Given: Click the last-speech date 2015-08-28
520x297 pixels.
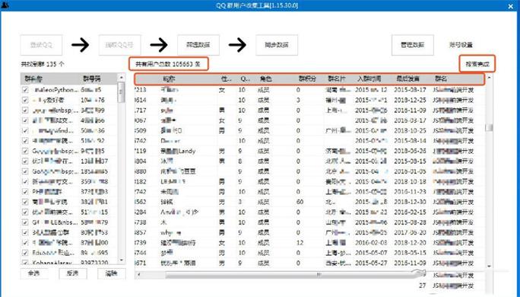Looking at the screenshot, I should point(410,222).
